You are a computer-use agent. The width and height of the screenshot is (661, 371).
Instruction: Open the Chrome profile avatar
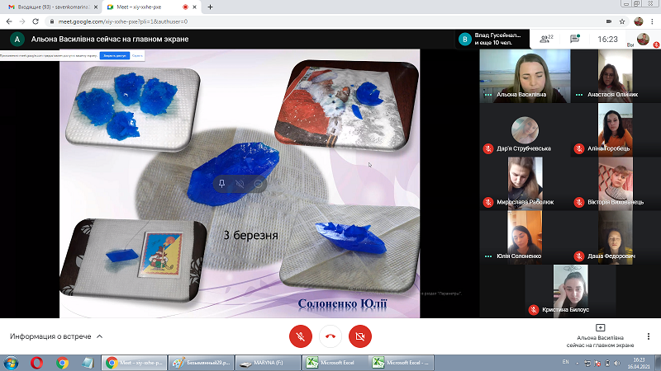pyautogui.click(x=639, y=21)
